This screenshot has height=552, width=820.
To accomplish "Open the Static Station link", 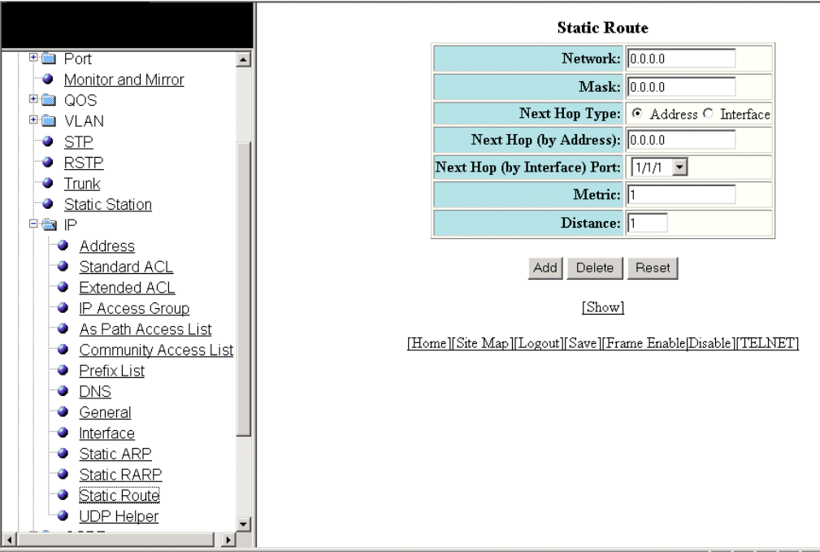I will tap(108, 204).
